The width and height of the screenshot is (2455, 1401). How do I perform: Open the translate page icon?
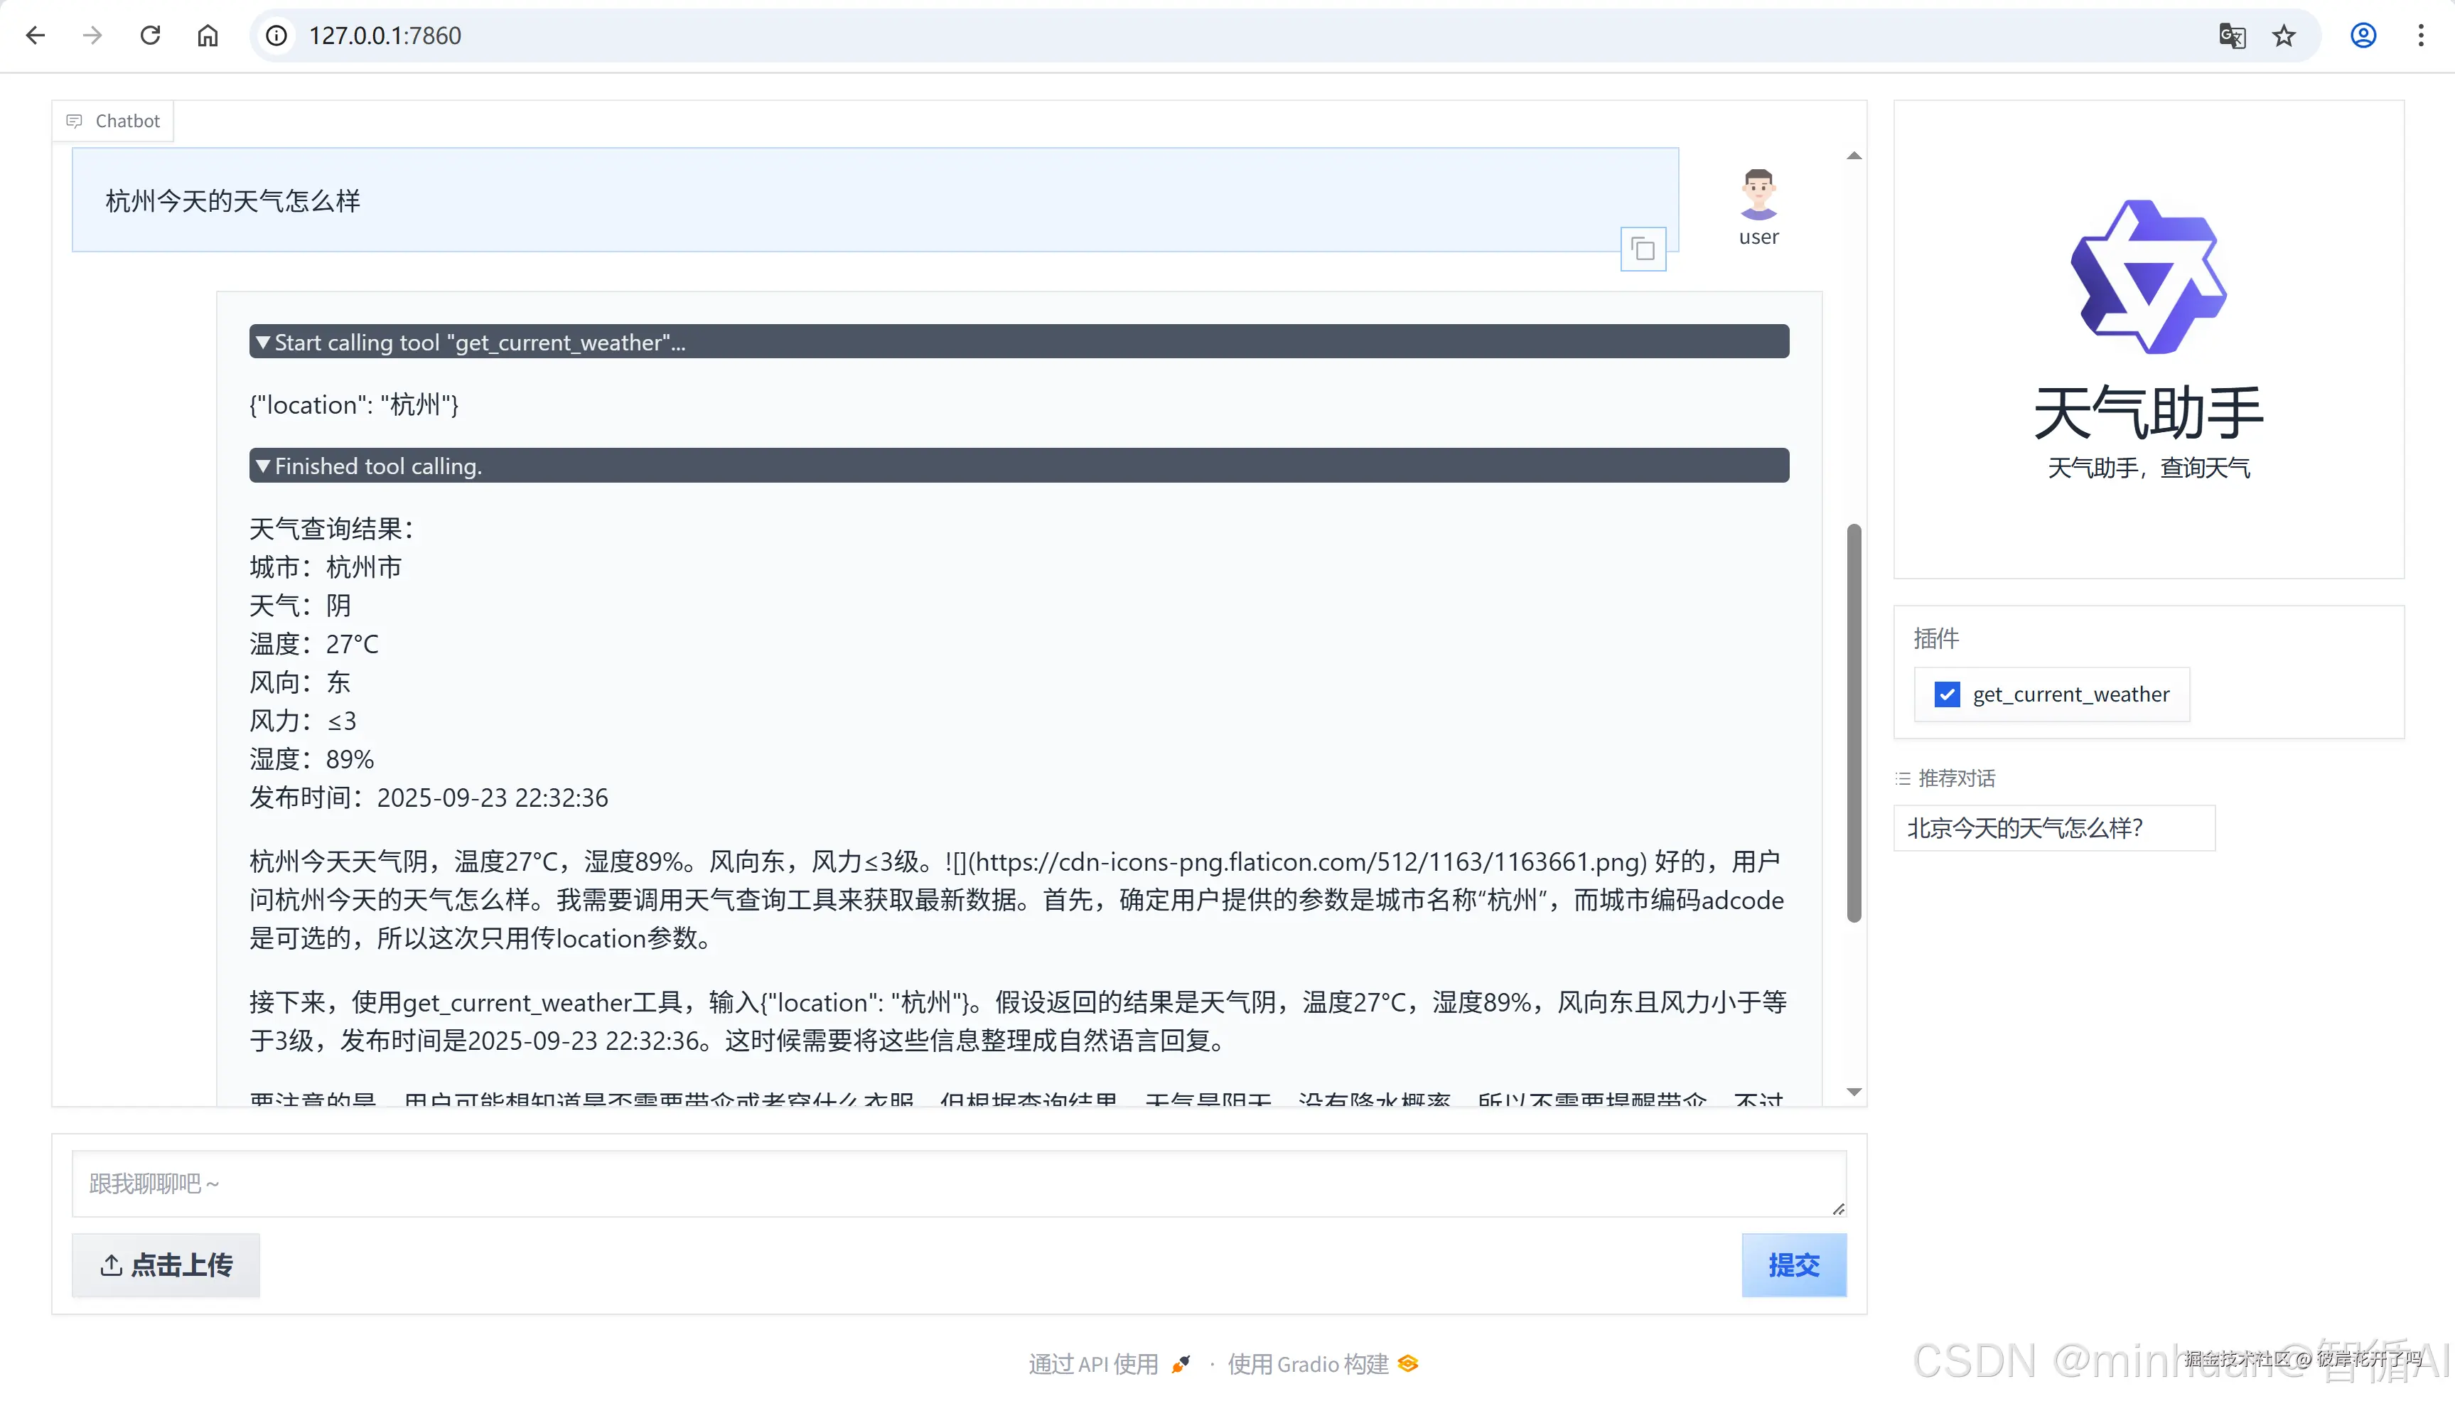tap(2232, 36)
